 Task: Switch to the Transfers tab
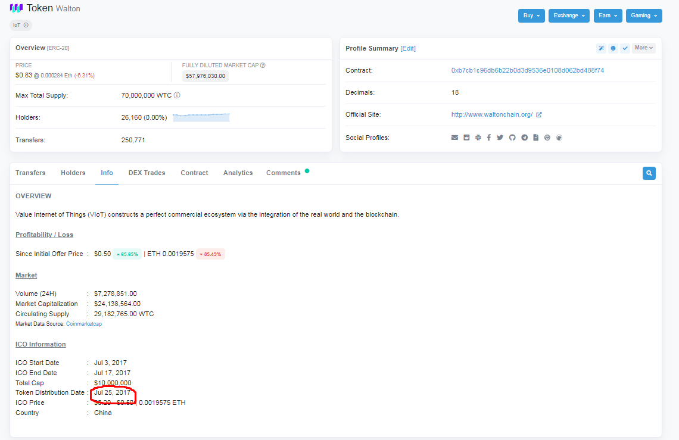click(x=30, y=173)
